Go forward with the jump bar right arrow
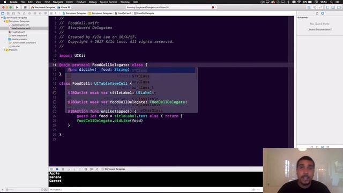The height and width of the screenshot is (193, 343). [x=59, y=13]
